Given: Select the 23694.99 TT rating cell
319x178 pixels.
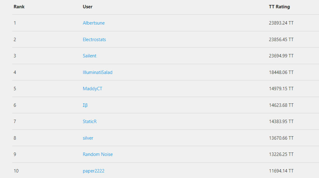Looking at the screenshot, I should pos(281,56).
